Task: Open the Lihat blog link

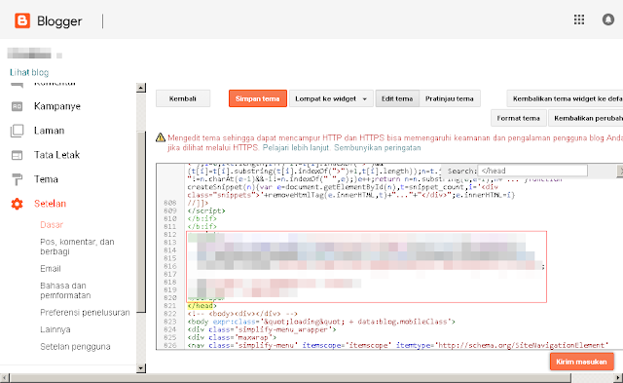Action: pyautogui.click(x=29, y=72)
